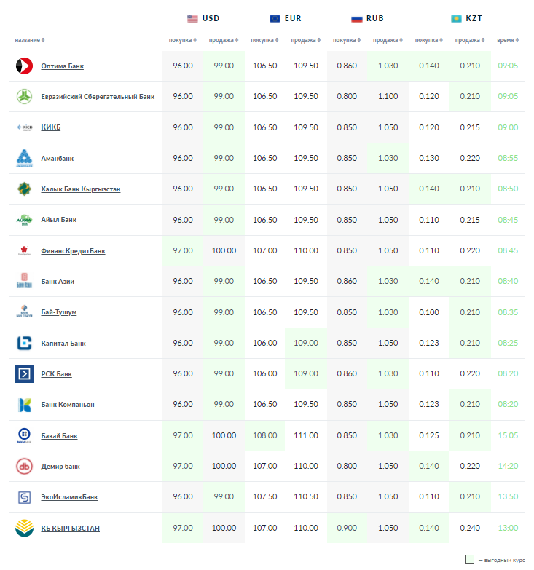Open the ФинансКредитБанк link
The width and height of the screenshot is (534, 570).
point(73,251)
